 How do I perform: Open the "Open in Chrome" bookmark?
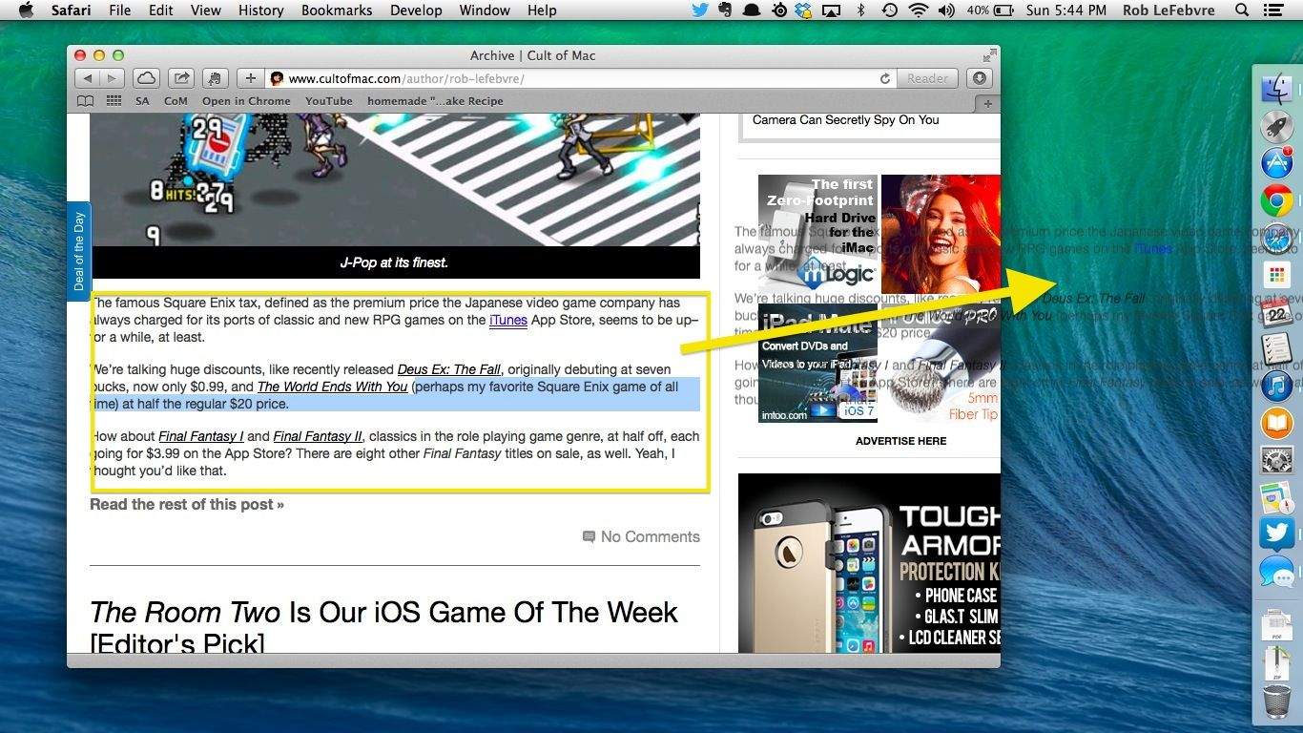[246, 101]
